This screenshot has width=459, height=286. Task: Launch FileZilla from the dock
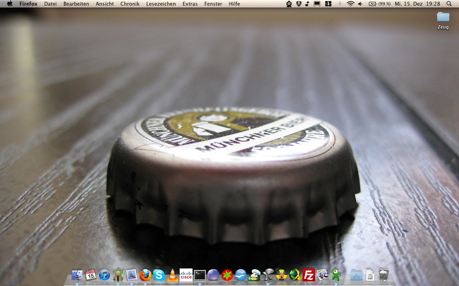[x=308, y=275]
